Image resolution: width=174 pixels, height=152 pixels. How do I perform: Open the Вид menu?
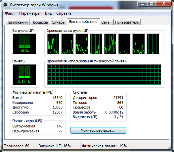point(48,13)
